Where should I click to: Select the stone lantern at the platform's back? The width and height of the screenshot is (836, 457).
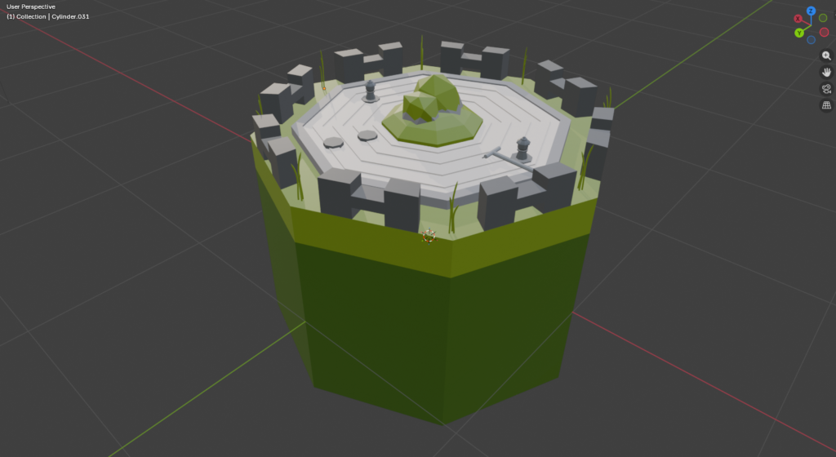371,91
